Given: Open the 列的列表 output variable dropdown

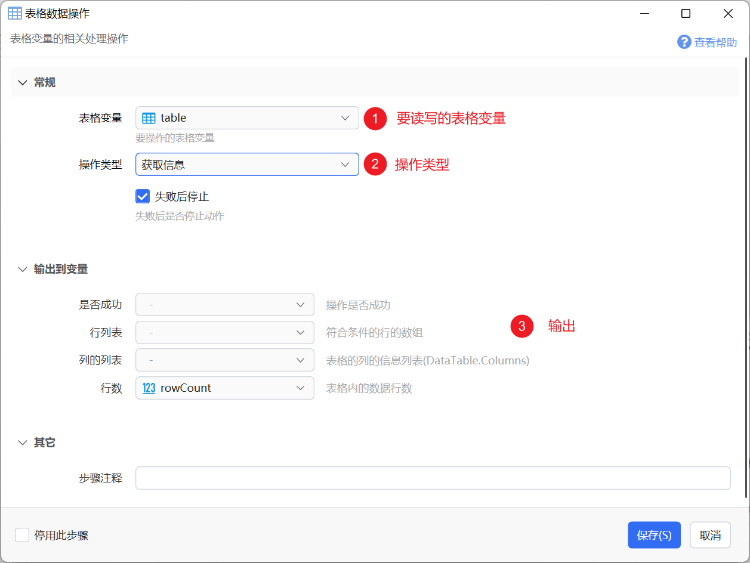Looking at the screenshot, I should 225,360.
